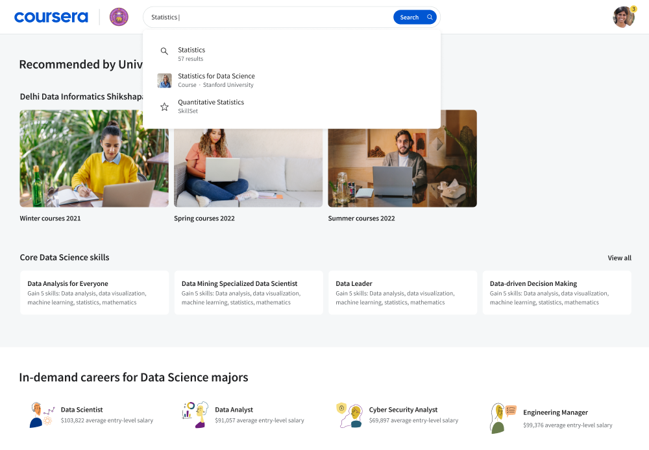
Task: Click the Stanford University label
Action: pos(228,85)
